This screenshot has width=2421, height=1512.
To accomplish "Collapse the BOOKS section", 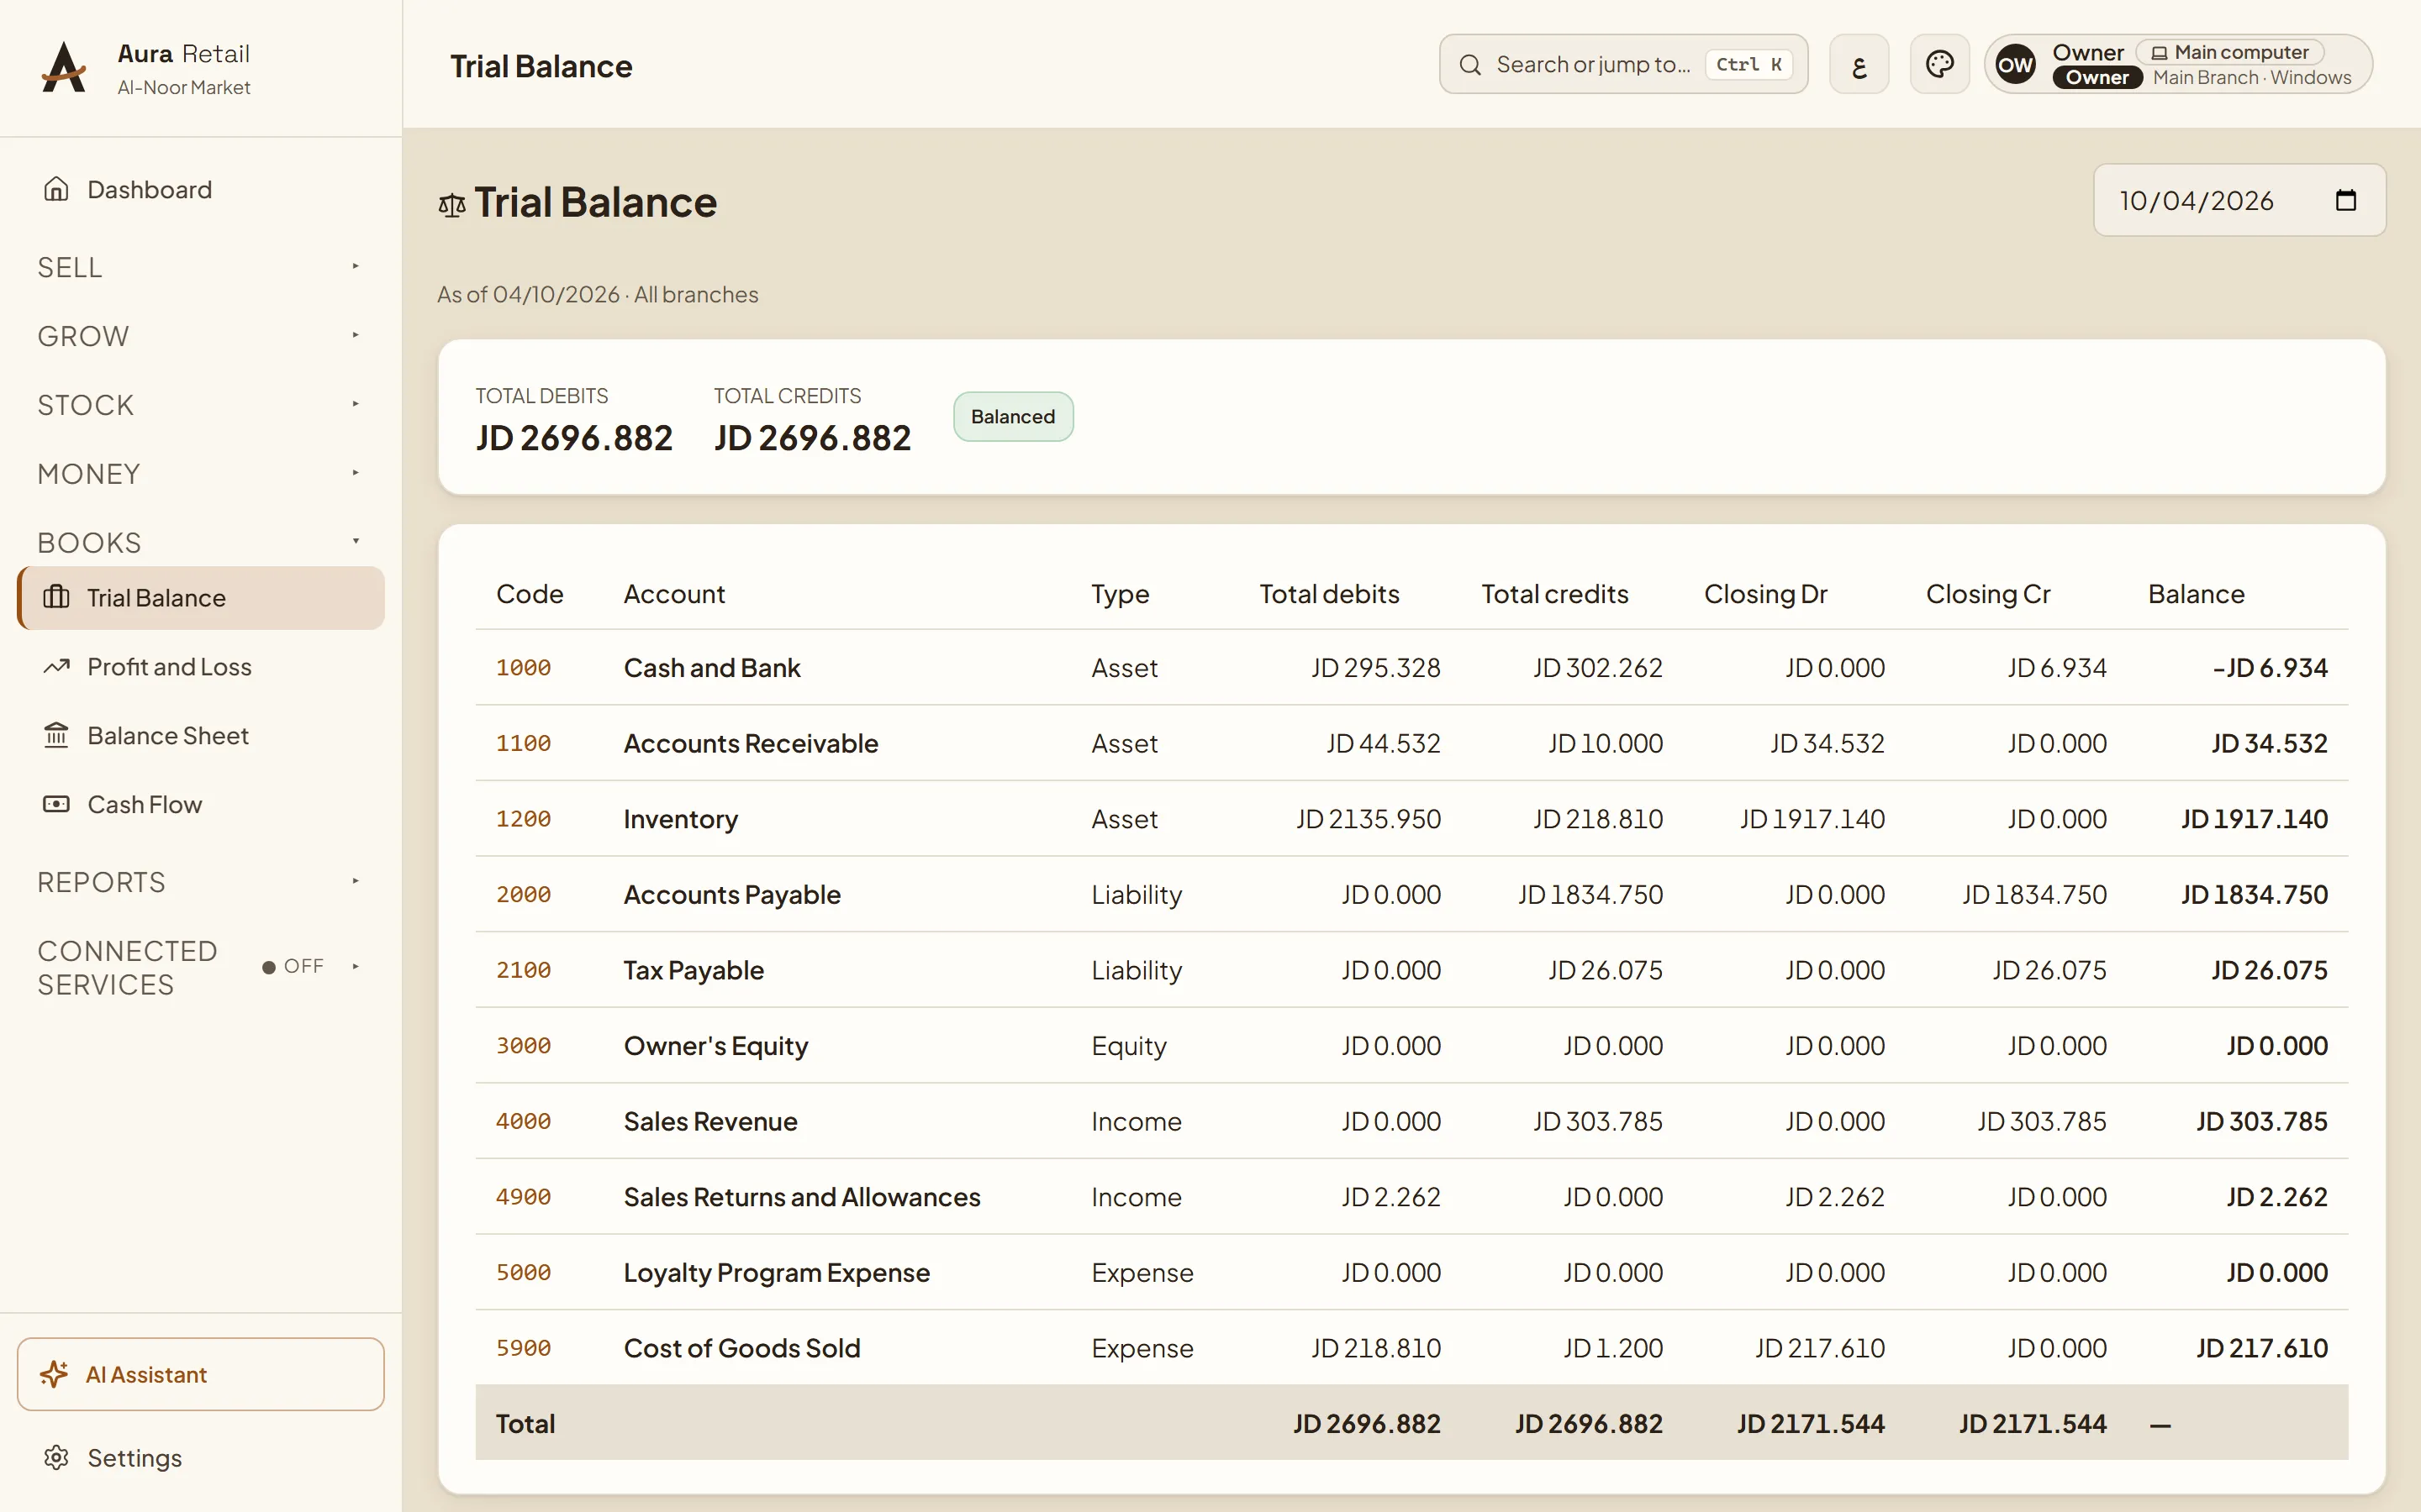I will click(x=200, y=542).
